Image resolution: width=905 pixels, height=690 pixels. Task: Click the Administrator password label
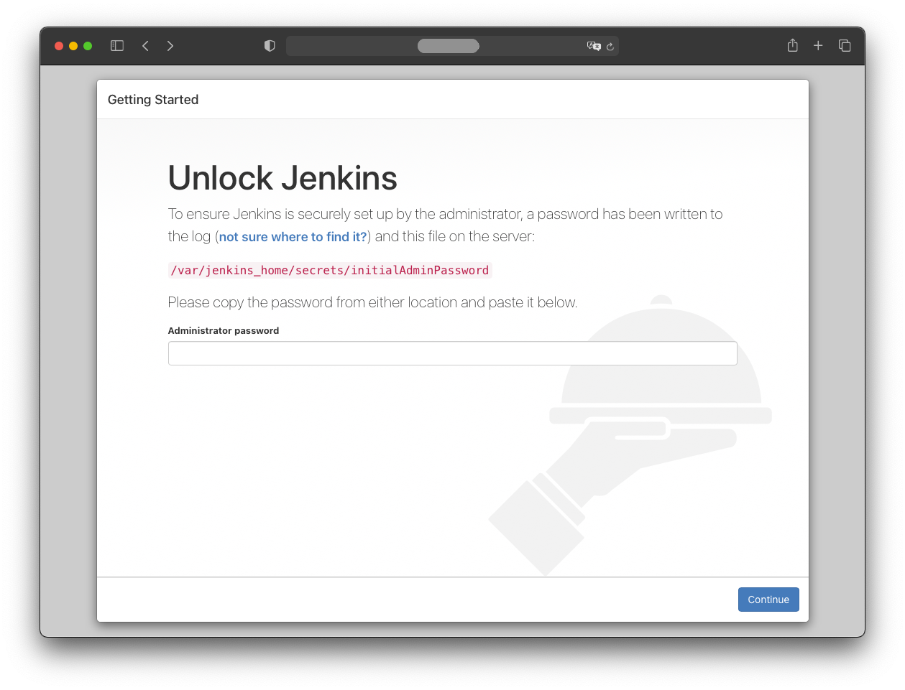point(224,331)
